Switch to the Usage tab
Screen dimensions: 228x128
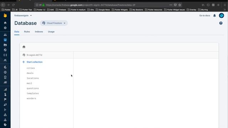tap(51, 32)
